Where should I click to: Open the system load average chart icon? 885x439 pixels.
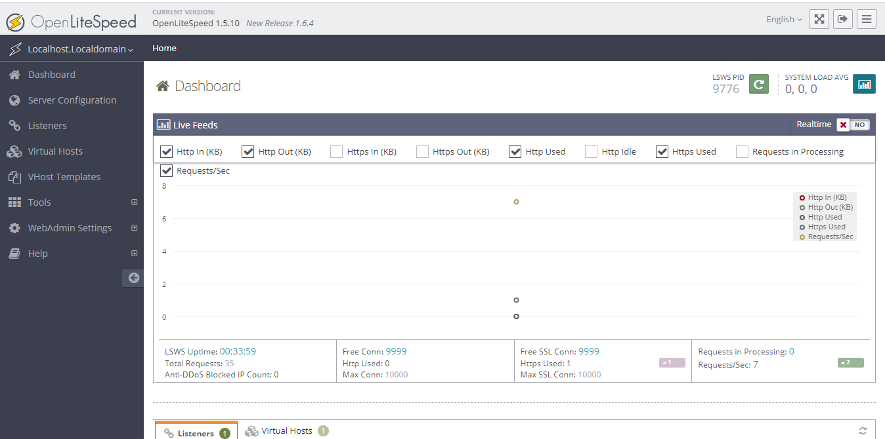pos(864,84)
